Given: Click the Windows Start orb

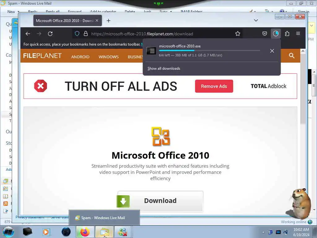Looking at the screenshot, I should [x=8, y=232].
